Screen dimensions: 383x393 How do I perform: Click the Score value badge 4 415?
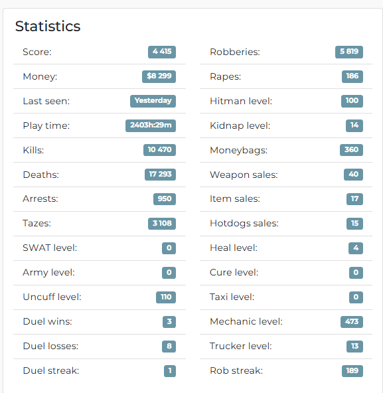(x=162, y=52)
